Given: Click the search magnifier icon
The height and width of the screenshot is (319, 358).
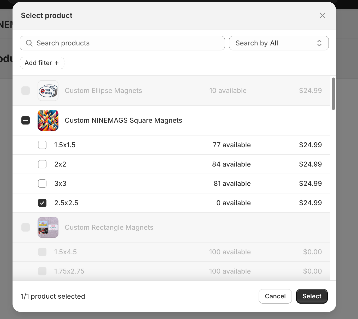Looking at the screenshot, I should (29, 43).
